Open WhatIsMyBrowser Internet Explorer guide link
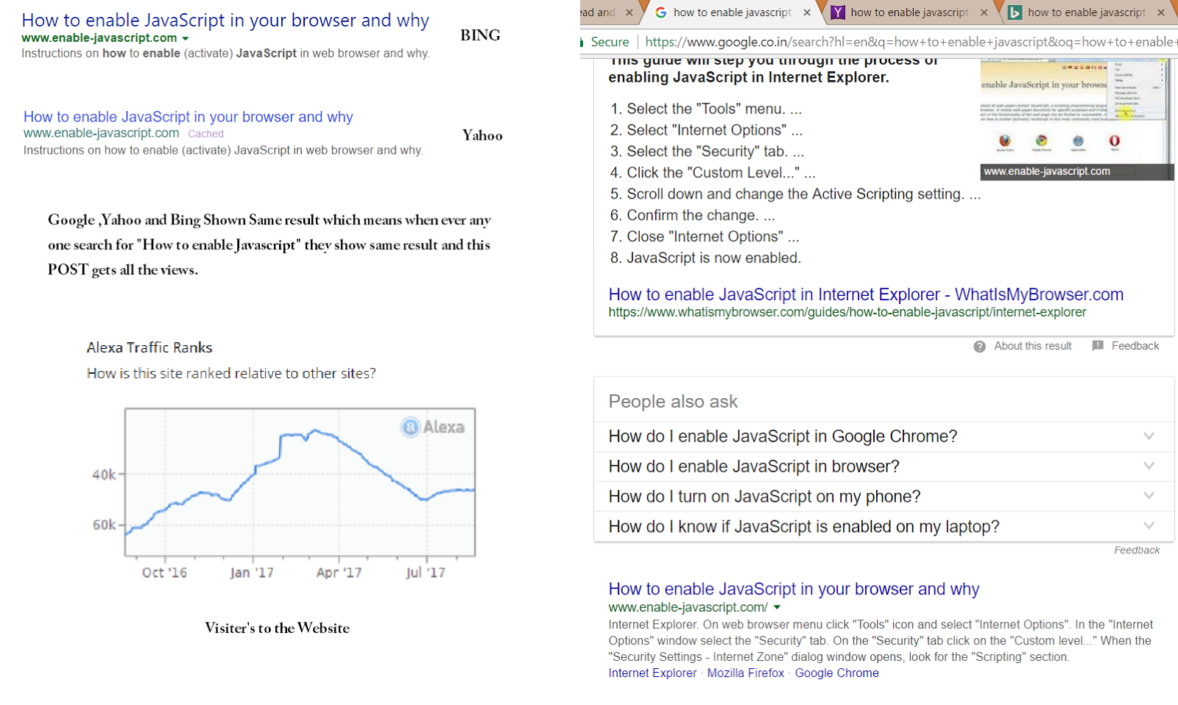This screenshot has width=1178, height=705. [x=866, y=294]
